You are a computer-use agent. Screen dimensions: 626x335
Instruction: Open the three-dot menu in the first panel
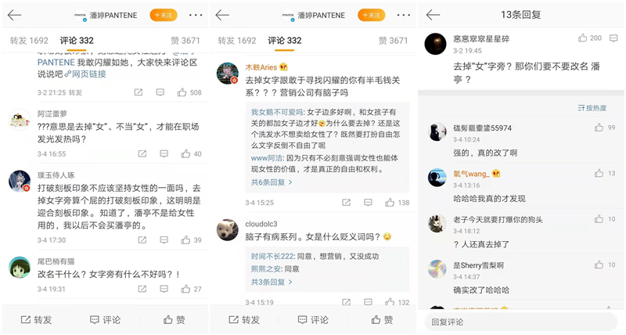pyautogui.click(x=196, y=15)
